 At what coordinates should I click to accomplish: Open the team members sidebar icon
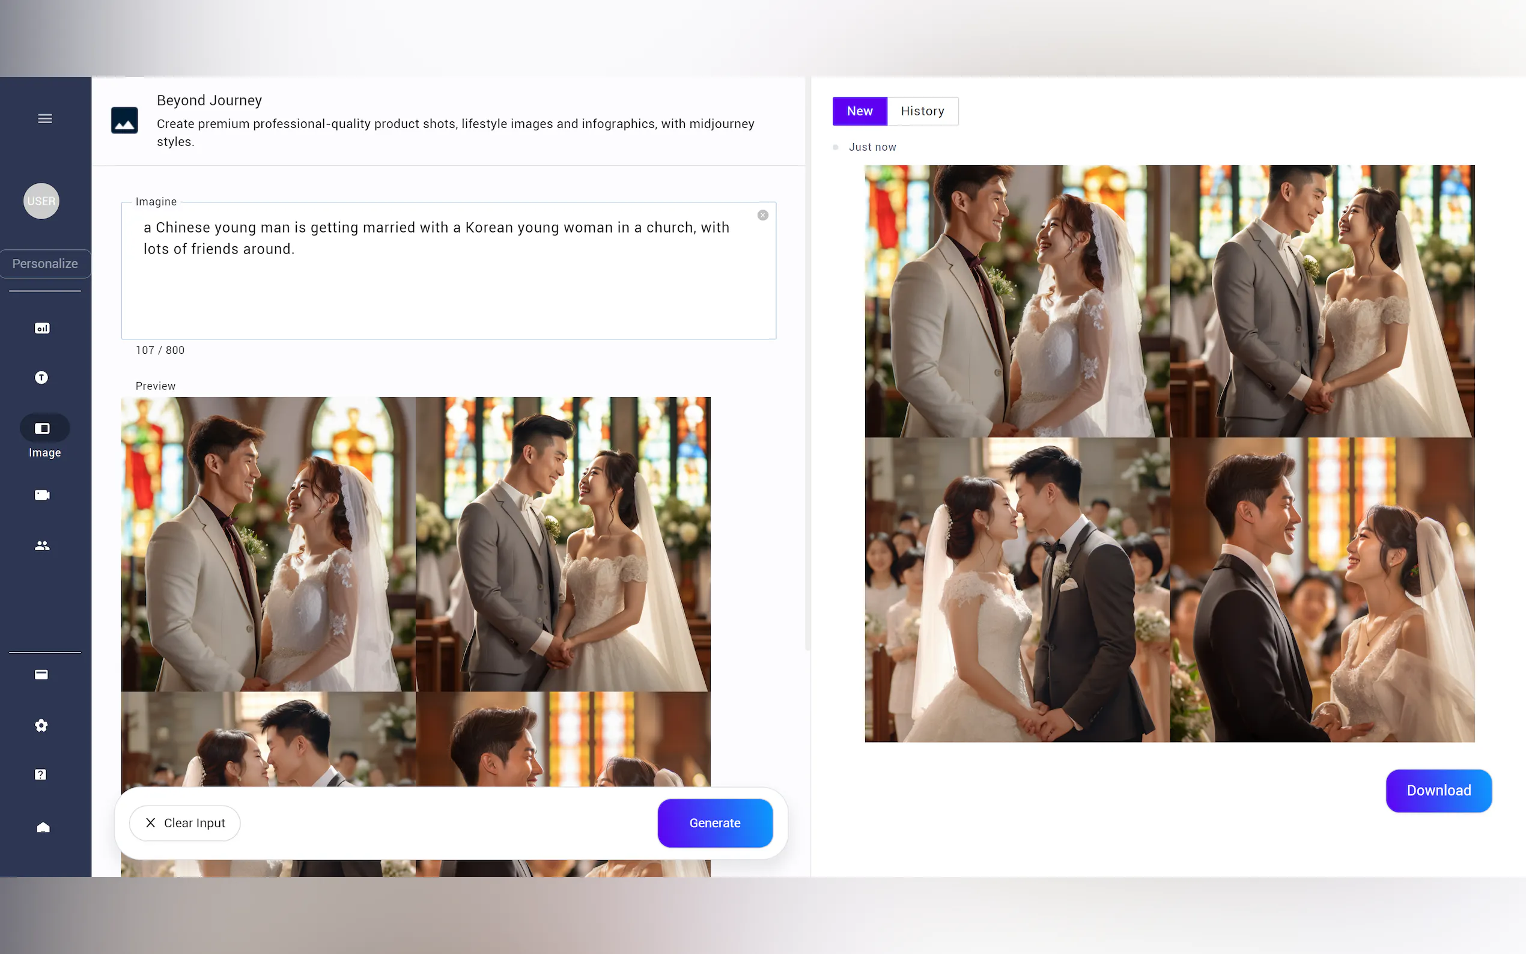(x=42, y=545)
